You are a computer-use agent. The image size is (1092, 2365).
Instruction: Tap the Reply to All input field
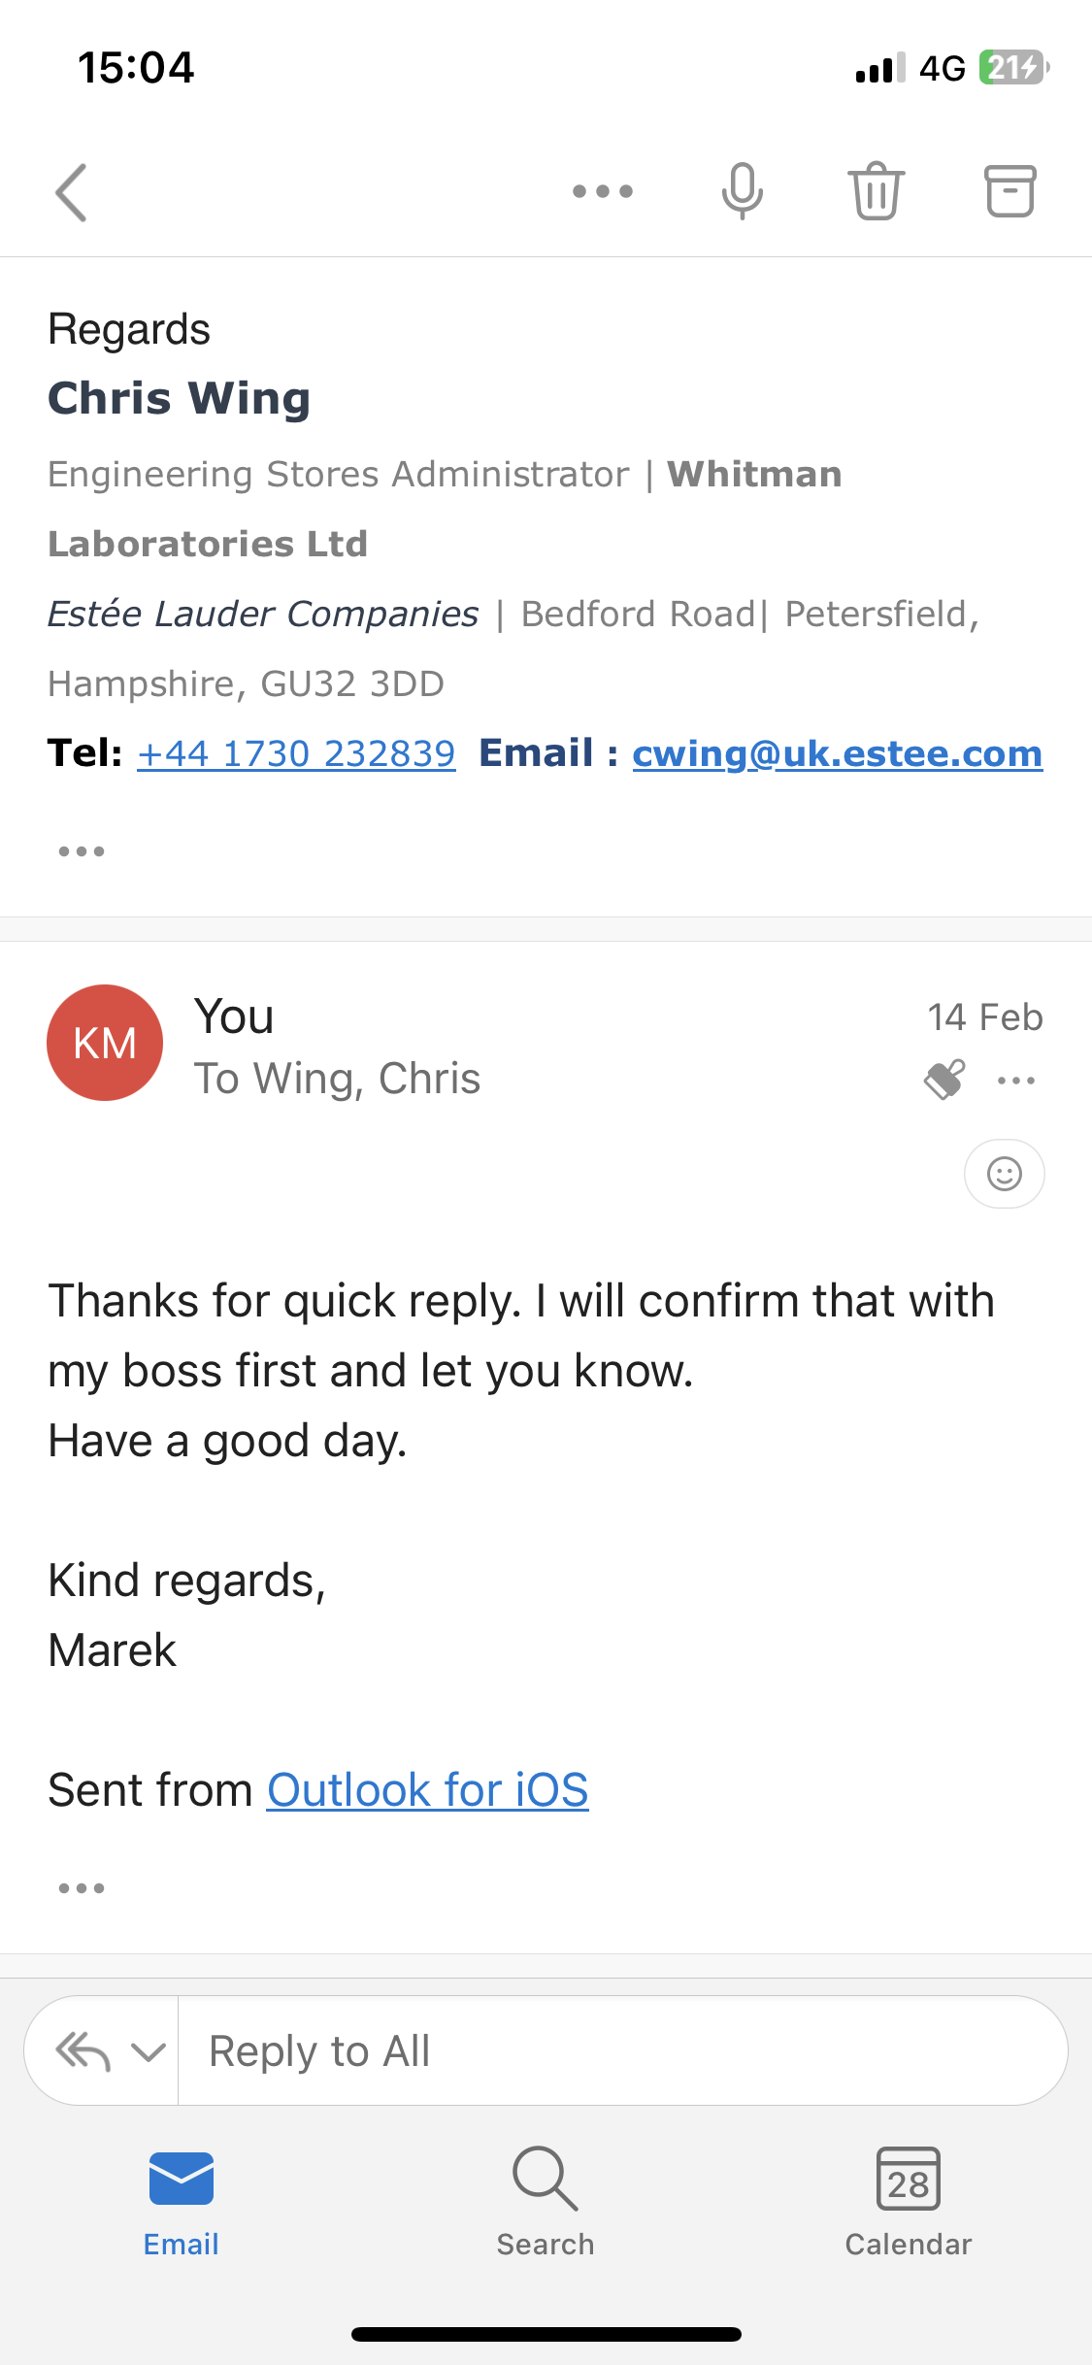coord(621,2051)
